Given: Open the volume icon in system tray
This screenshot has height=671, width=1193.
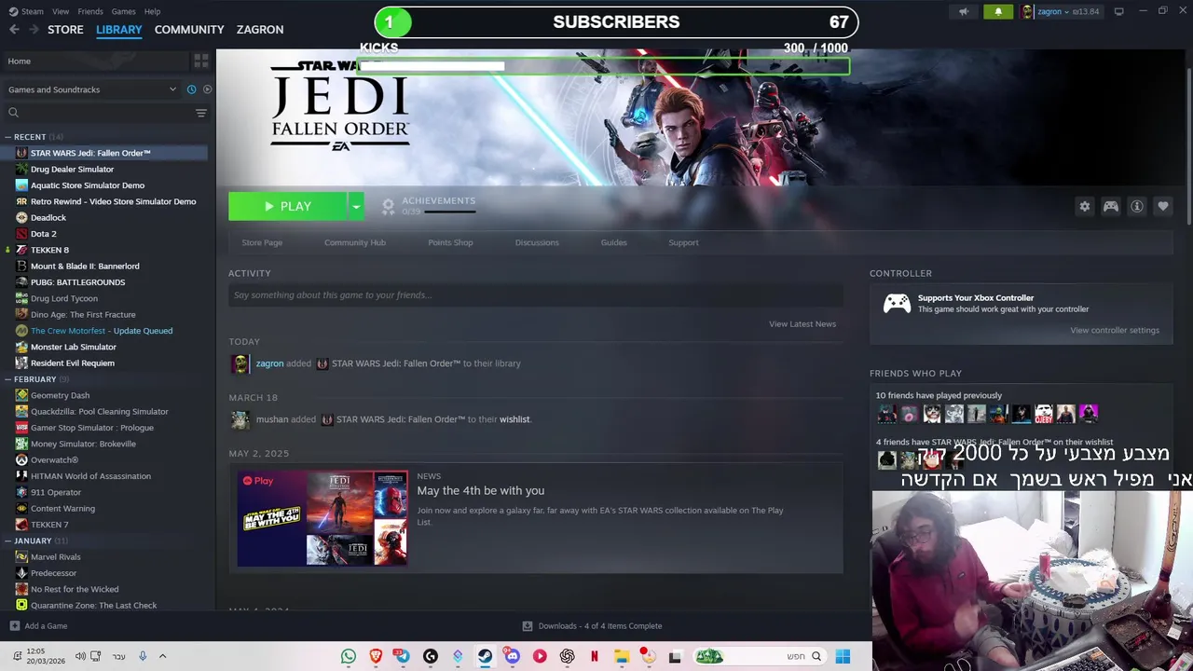Looking at the screenshot, I should coord(80,656).
